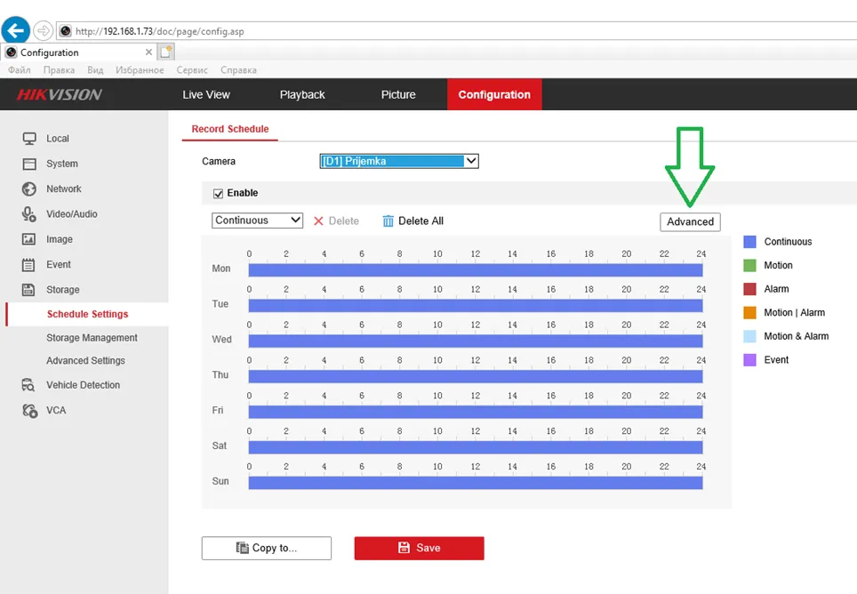857x594 pixels.
Task: Click the System window icon
Action: tap(29, 164)
